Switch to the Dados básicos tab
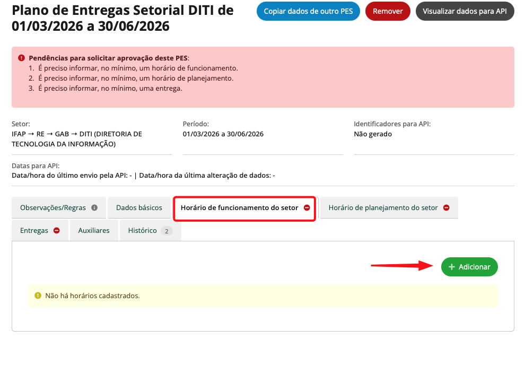Screen dimensions: 525x374 click(139, 208)
